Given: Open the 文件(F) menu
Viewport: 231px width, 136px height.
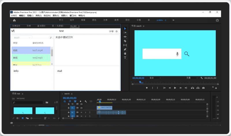Looking at the screenshot, I should (x=14, y=16).
